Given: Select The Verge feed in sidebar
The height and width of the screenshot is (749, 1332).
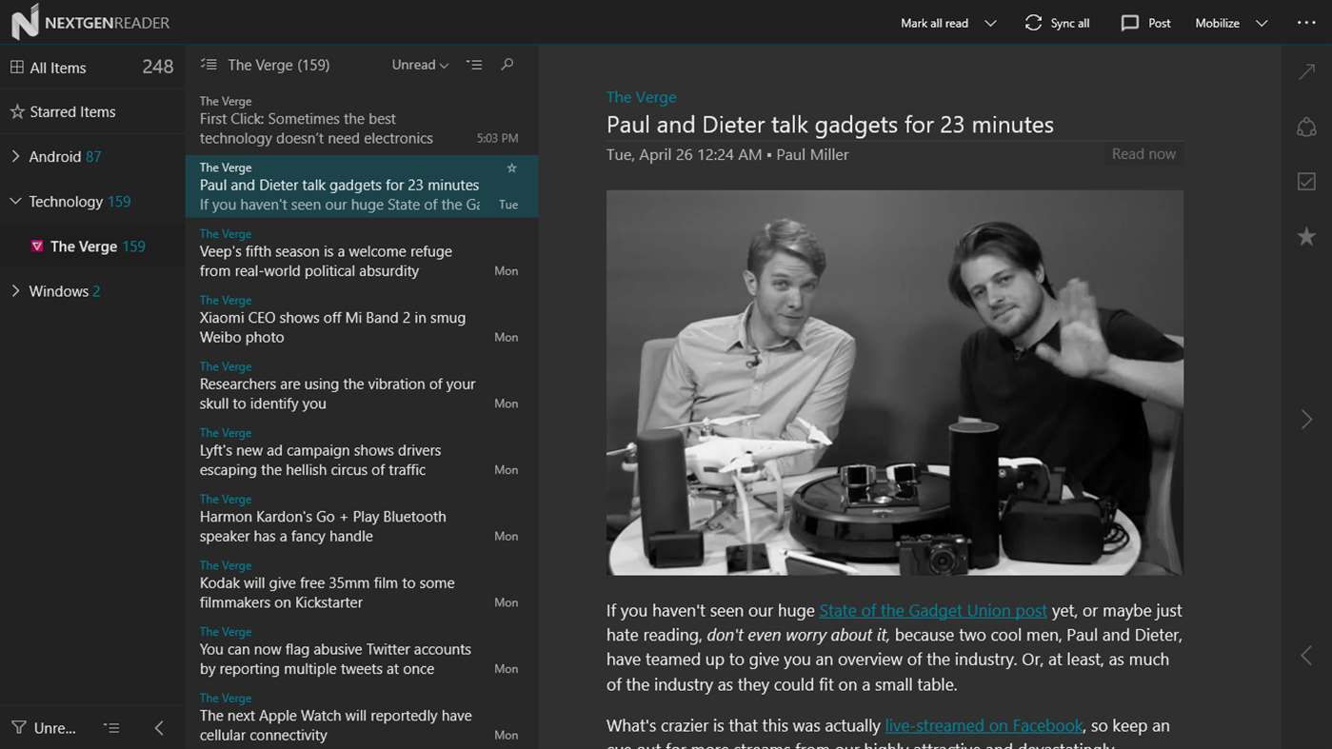Looking at the screenshot, I should click(x=91, y=246).
